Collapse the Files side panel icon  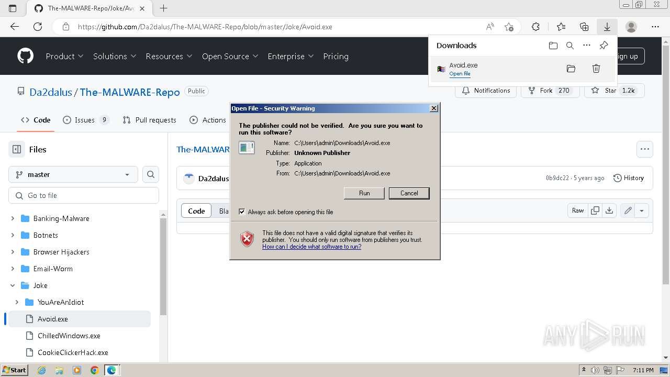point(17,149)
